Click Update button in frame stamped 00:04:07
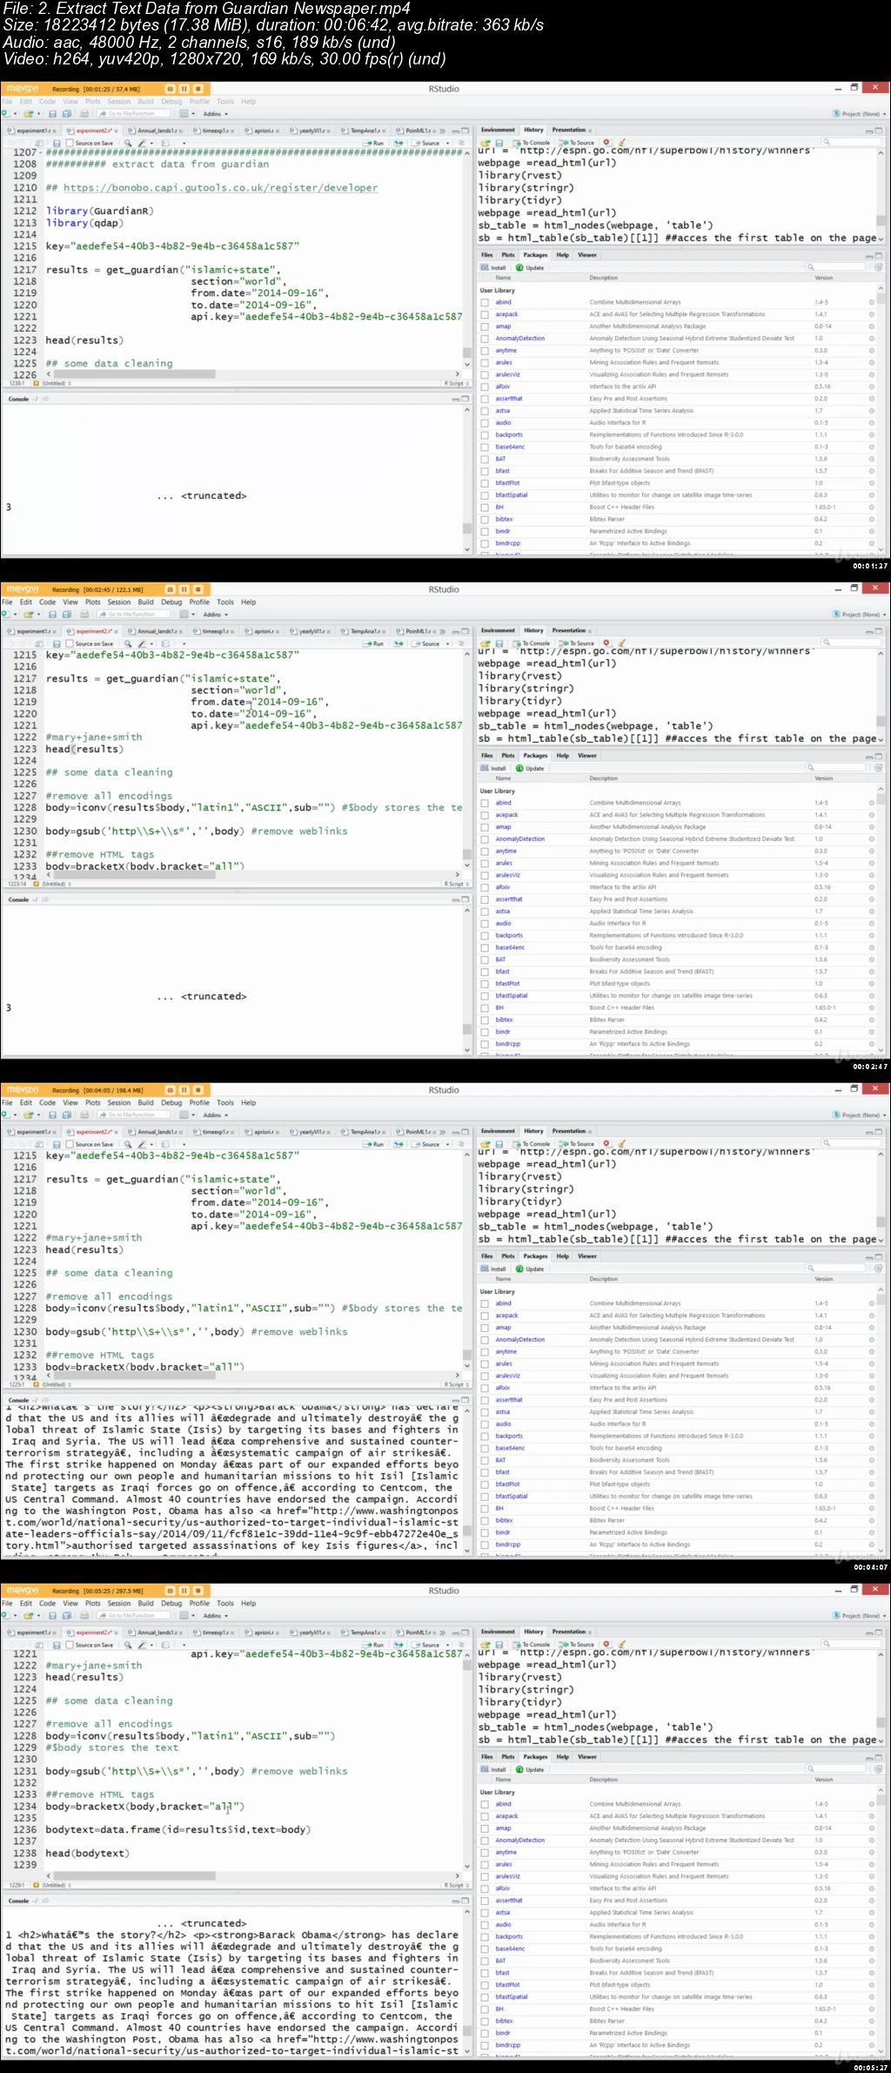This screenshot has height=2073, width=891. 531,1269
